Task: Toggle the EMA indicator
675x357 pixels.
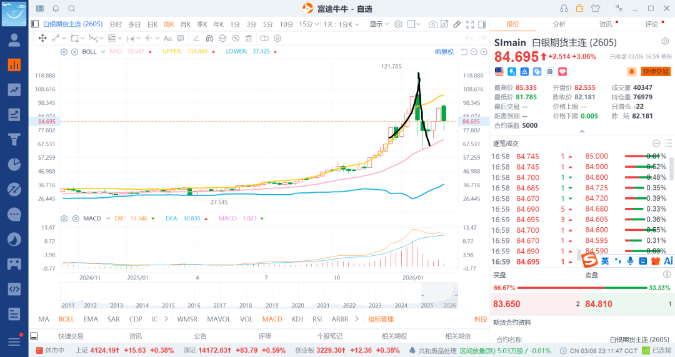Action: click(x=91, y=319)
